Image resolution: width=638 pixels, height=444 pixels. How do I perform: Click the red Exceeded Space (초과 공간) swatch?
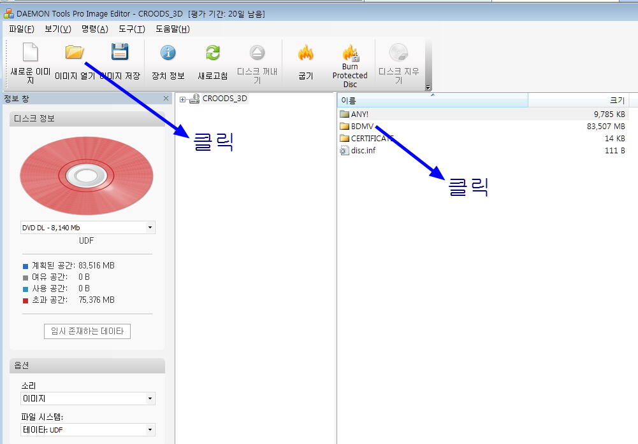25,301
